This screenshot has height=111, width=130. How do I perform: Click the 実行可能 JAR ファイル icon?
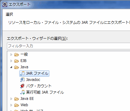tap(23, 92)
